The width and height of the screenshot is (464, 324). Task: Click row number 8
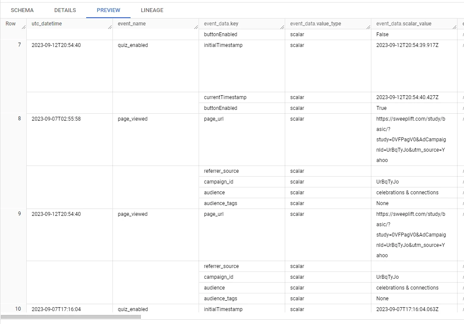[19, 118]
